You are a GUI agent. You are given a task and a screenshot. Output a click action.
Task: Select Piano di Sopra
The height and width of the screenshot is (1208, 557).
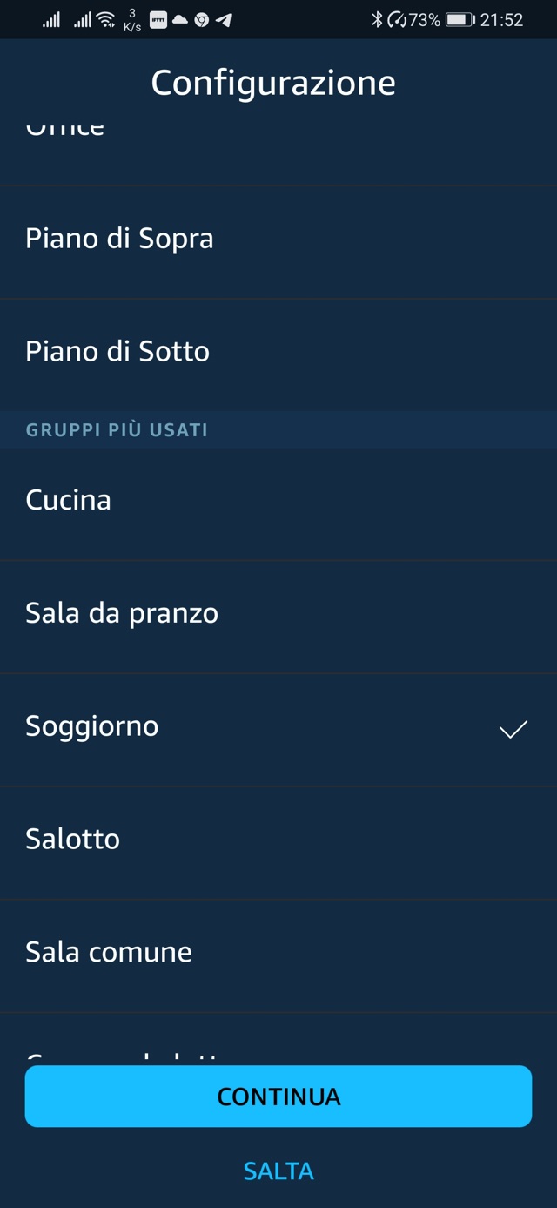pyautogui.click(x=119, y=239)
